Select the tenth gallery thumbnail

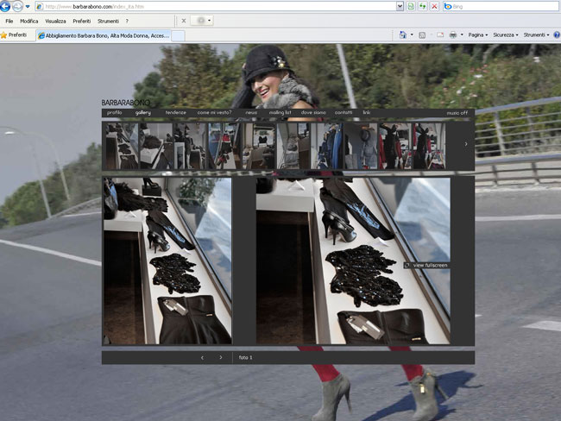[429, 146]
